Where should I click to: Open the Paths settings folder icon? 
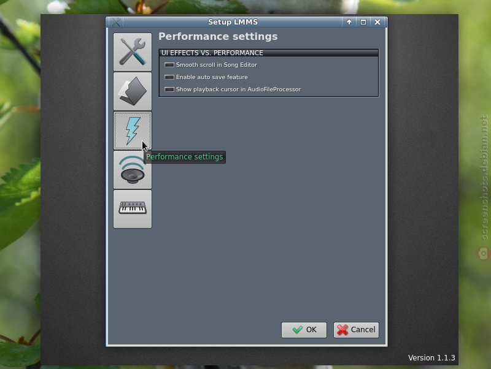tap(133, 91)
